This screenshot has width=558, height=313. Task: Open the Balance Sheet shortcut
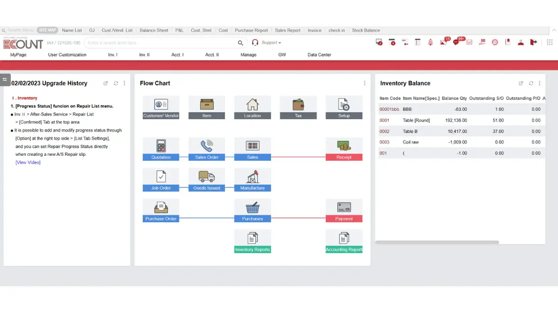(154, 30)
